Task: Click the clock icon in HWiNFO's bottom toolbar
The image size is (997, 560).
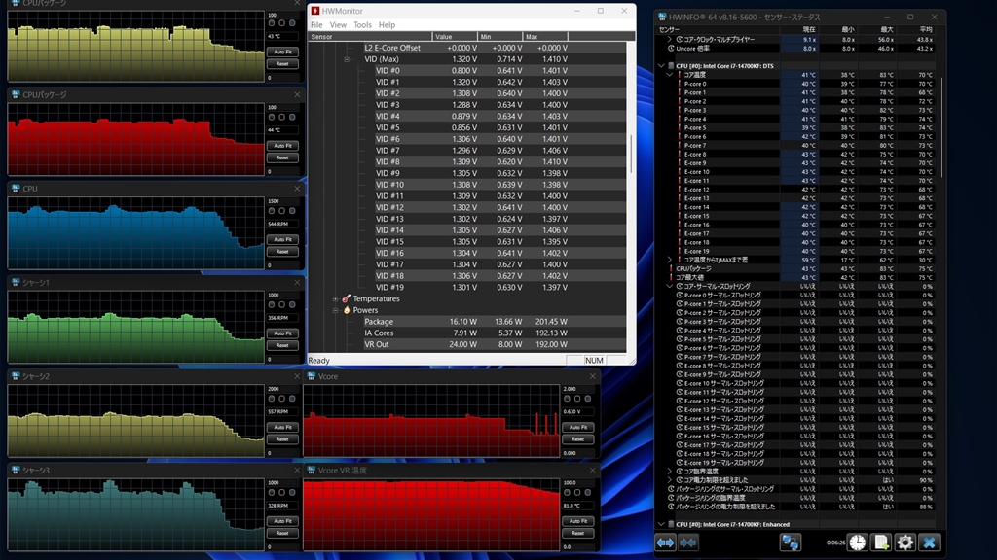Action: (x=858, y=542)
